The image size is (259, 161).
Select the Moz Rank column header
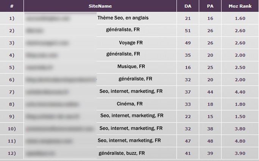click(240, 6)
